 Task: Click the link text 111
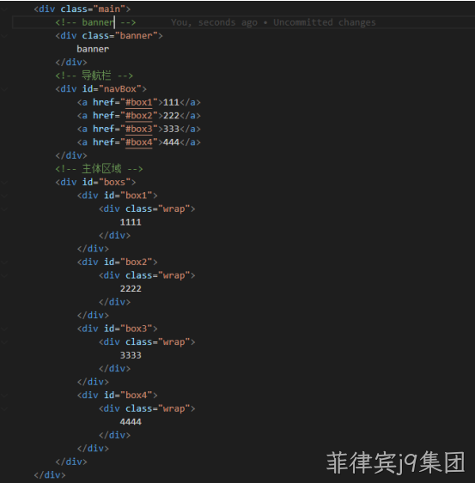(x=171, y=102)
